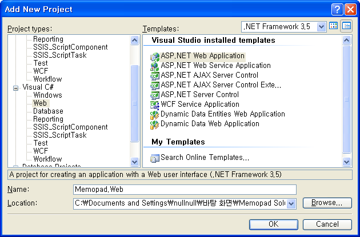The width and height of the screenshot is (360, 237).
Task: Select Dynamic Data Entities Web Application template
Action: (223, 114)
